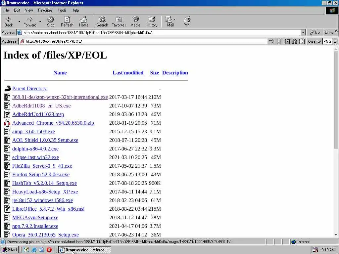
Task: Open Internet Explorer from quick launch
Action: pyautogui.click(x=34, y=250)
